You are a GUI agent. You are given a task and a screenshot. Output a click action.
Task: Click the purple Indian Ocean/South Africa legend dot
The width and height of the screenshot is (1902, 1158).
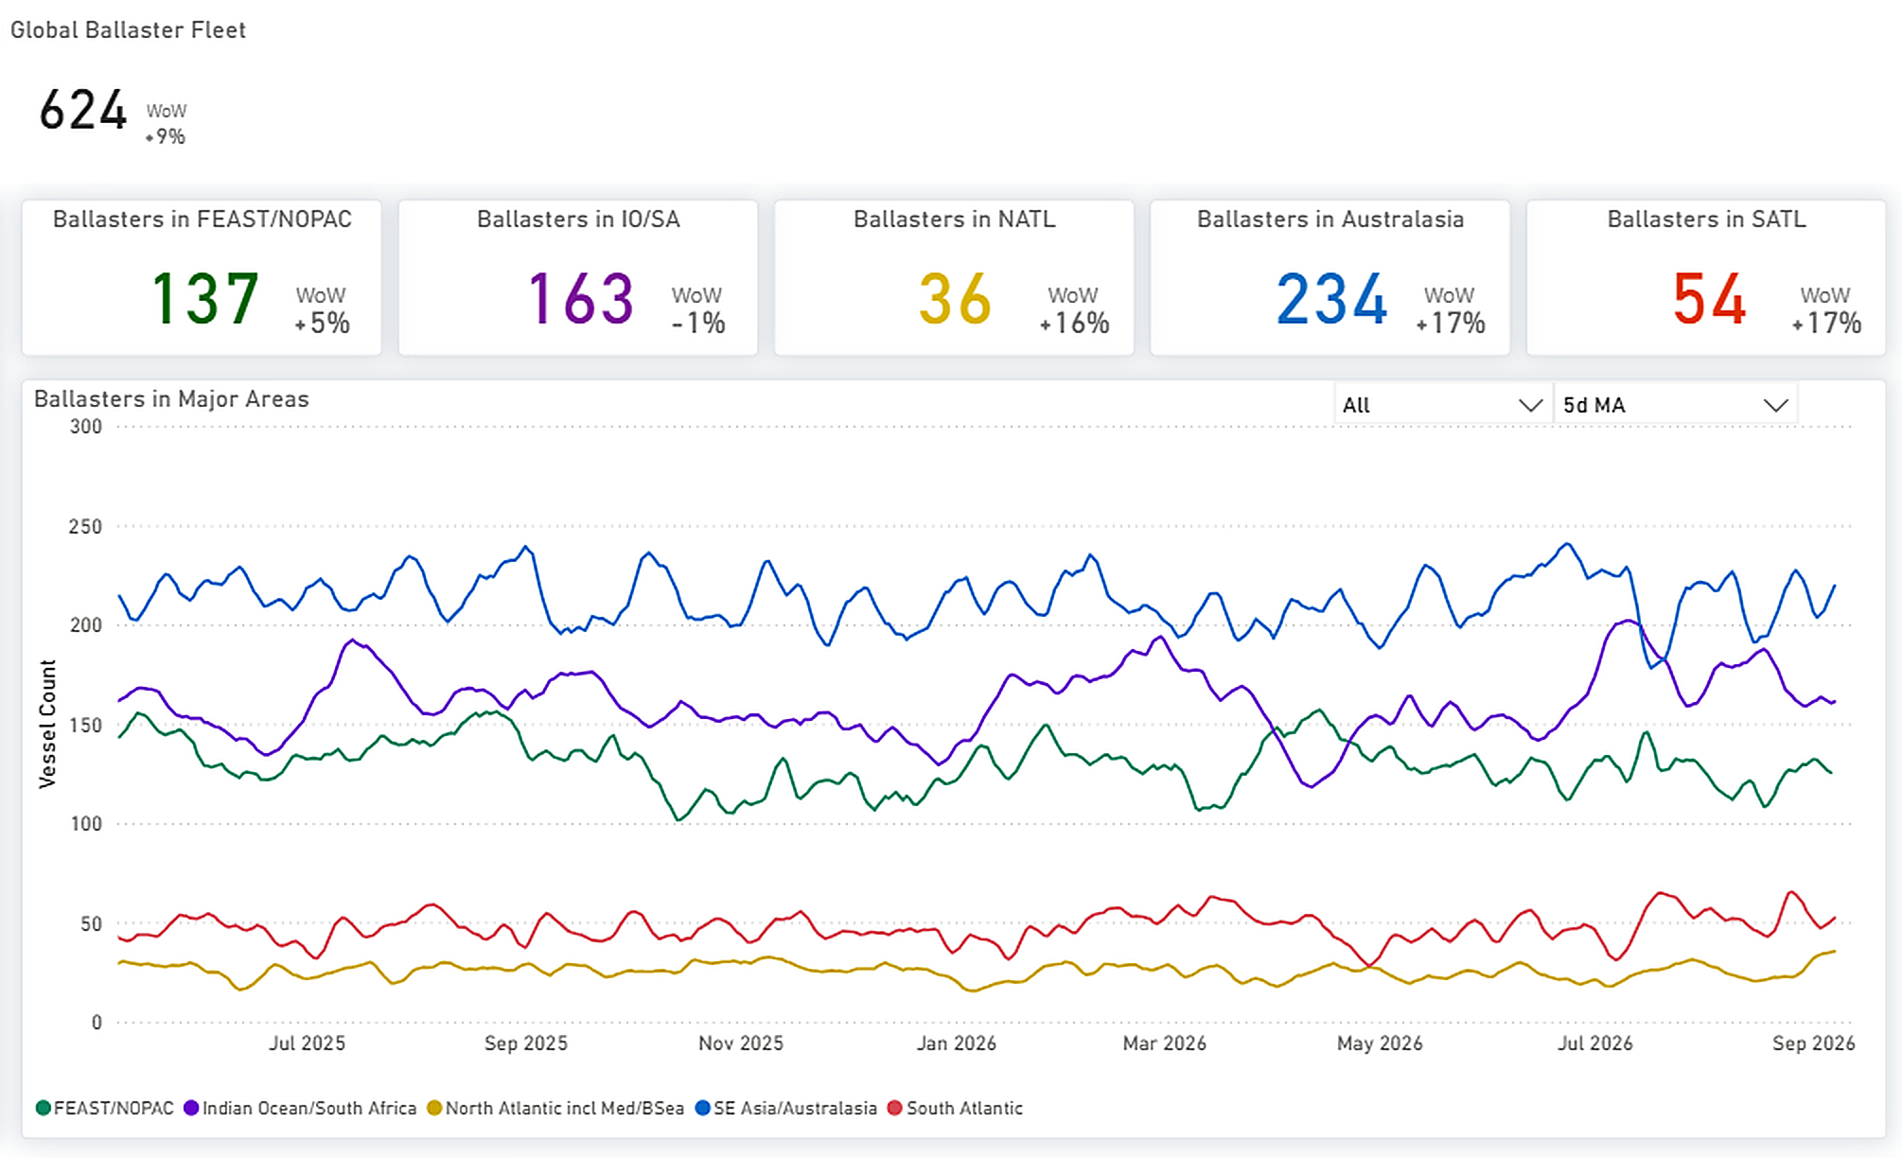pyautogui.click(x=191, y=1108)
